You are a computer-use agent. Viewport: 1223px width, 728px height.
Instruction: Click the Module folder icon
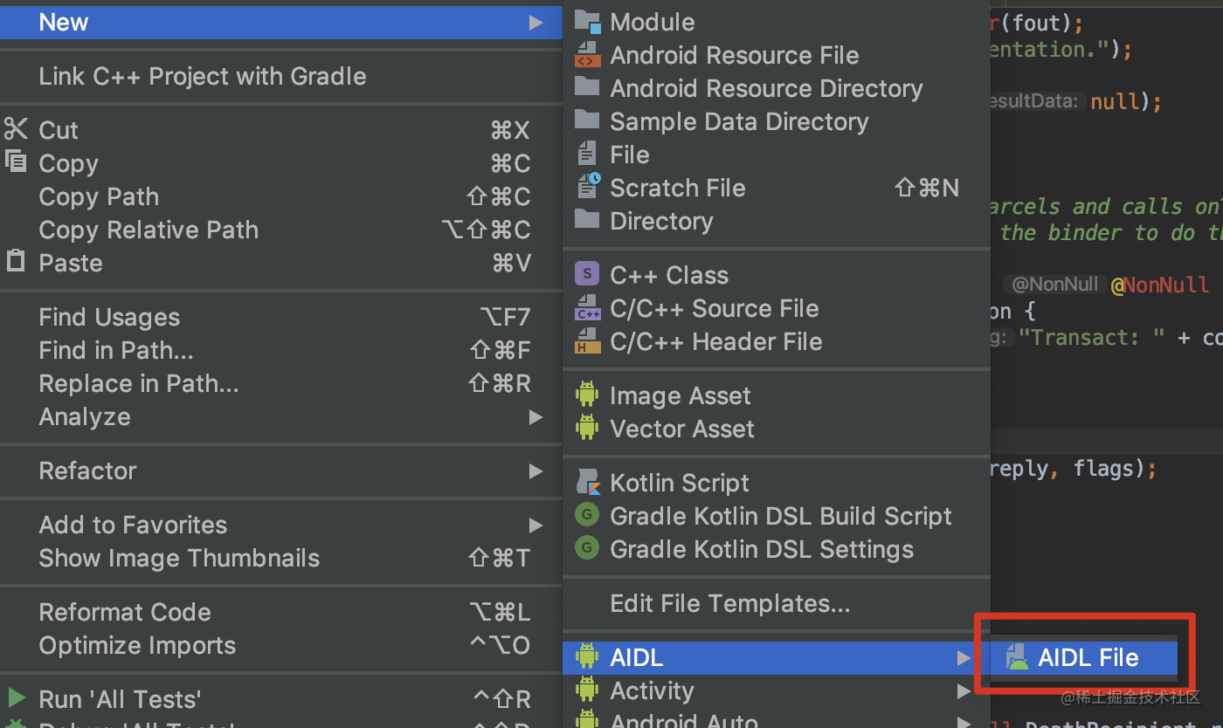586,21
